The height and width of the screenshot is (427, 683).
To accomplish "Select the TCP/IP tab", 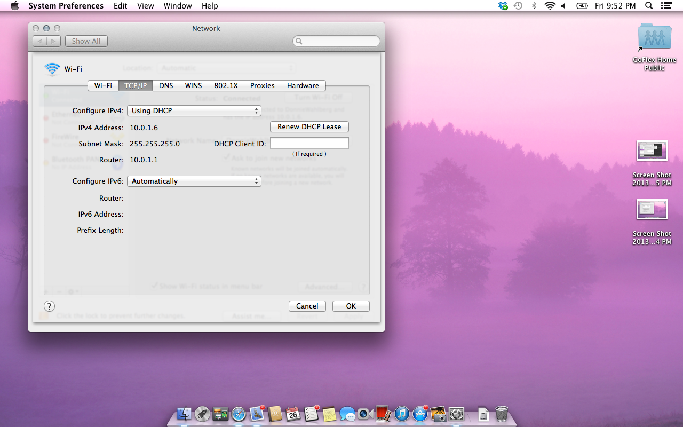I will [x=136, y=85].
